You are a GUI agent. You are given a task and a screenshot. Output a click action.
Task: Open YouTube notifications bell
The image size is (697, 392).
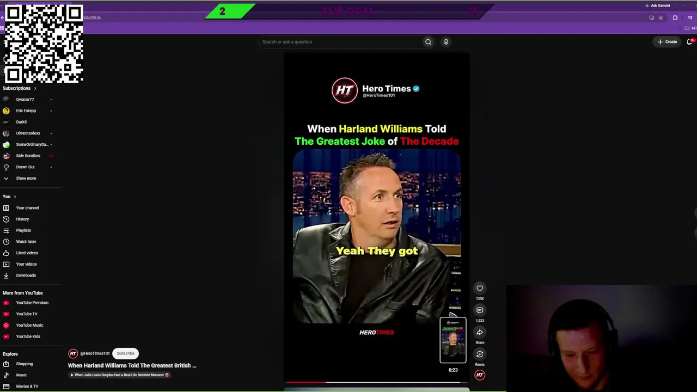pos(690,42)
